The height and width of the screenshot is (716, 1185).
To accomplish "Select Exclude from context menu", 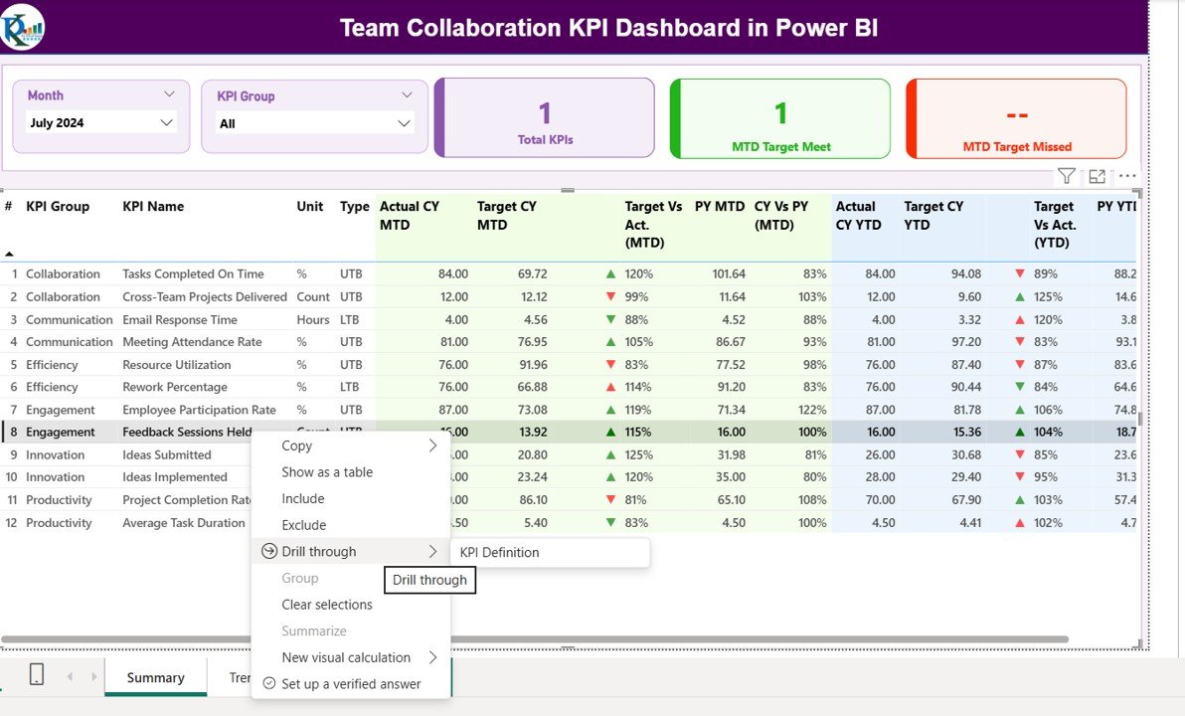I will click(303, 525).
